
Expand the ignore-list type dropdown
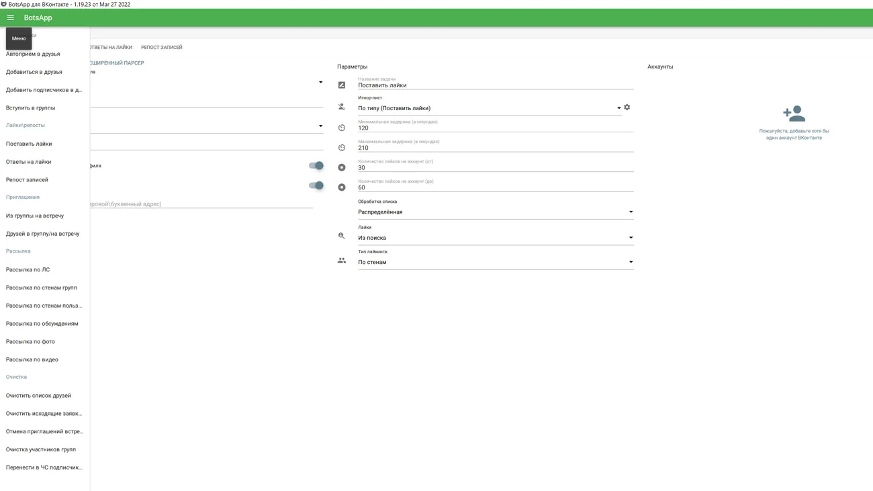618,108
